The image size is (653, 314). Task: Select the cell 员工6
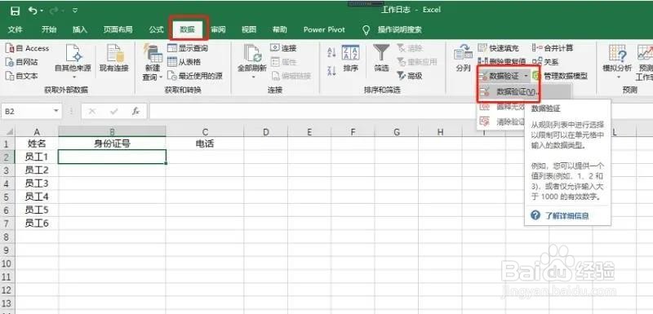click(x=37, y=223)
